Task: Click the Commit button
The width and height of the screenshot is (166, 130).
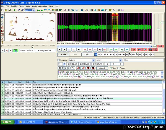Action: tap(102, 68)
